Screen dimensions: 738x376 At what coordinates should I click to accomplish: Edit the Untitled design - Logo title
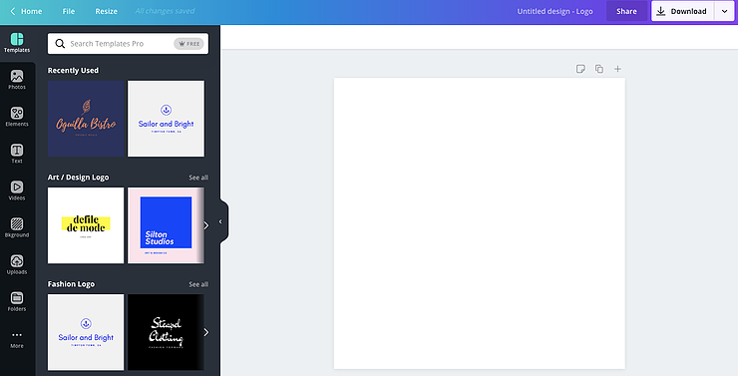[x=554, y=11]
